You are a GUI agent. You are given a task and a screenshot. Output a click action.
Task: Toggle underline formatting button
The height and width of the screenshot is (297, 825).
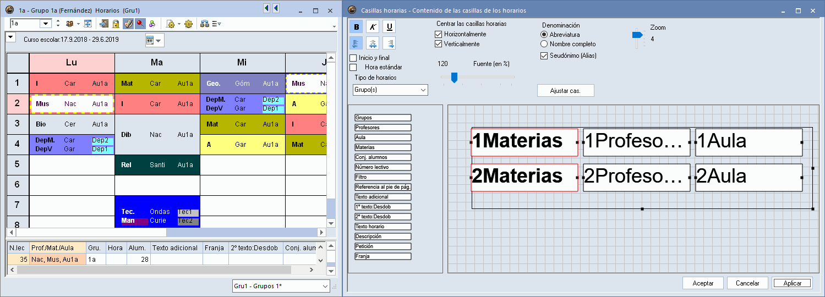[389, 27]
